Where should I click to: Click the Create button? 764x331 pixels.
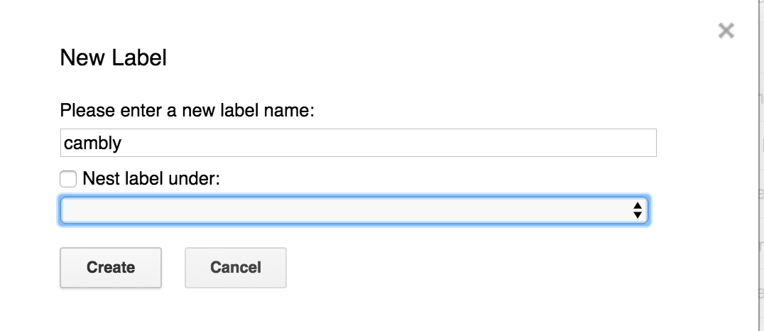click(x=111, y=268)
